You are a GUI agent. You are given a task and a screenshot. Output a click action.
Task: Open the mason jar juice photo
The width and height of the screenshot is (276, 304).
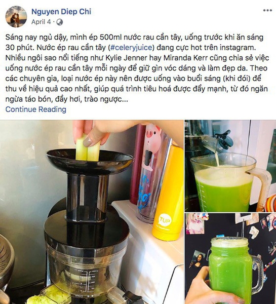(230, 258)
